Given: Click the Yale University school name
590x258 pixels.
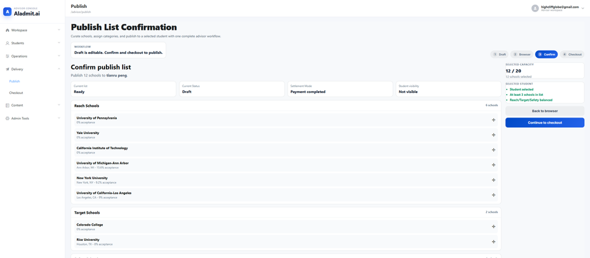Looking at the screenshot, I should [x=88, y=133].
